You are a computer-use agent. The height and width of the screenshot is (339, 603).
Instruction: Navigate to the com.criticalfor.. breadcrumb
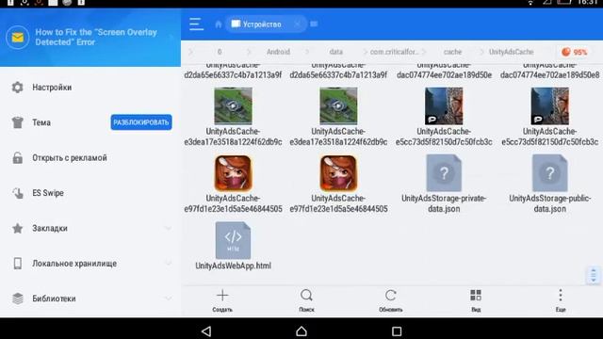(x=395, y=52)
